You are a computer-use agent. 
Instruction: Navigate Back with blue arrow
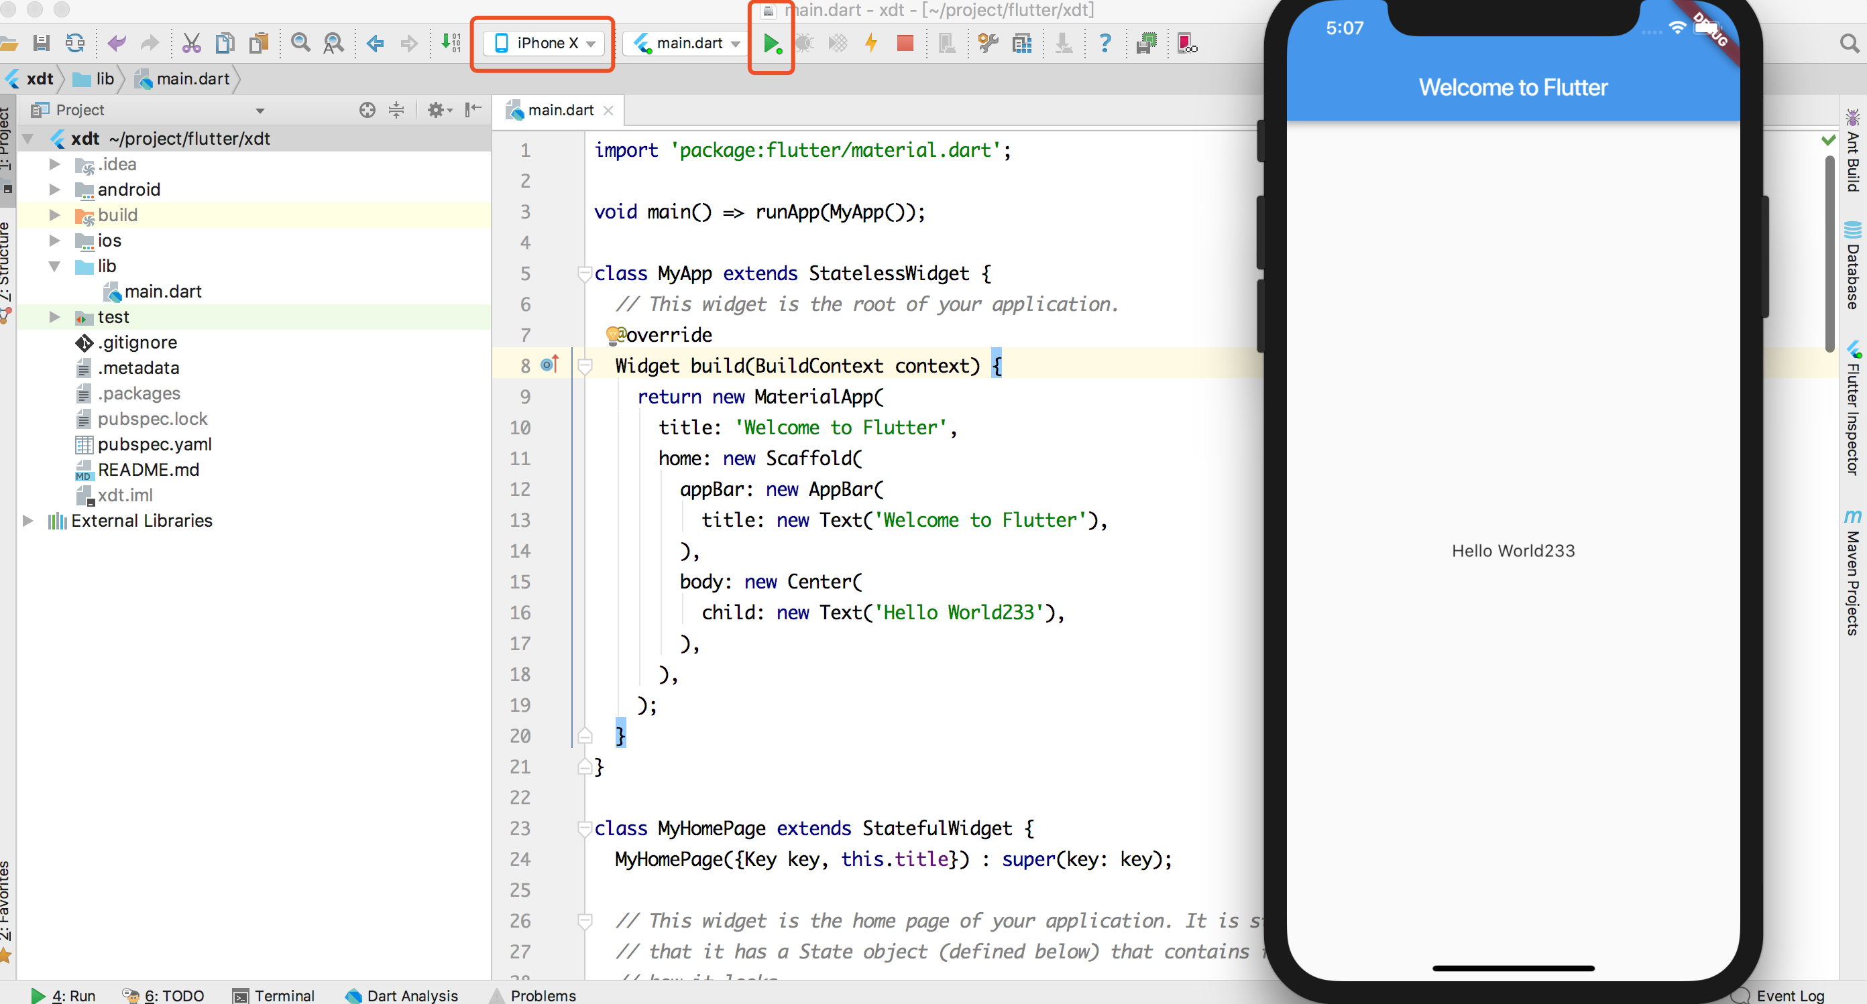pos(375,44)
